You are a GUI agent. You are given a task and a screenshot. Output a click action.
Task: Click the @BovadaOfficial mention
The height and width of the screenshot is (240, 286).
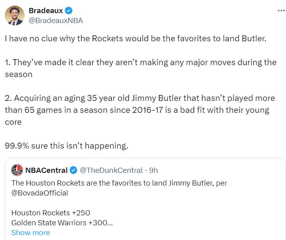(40, 193)
